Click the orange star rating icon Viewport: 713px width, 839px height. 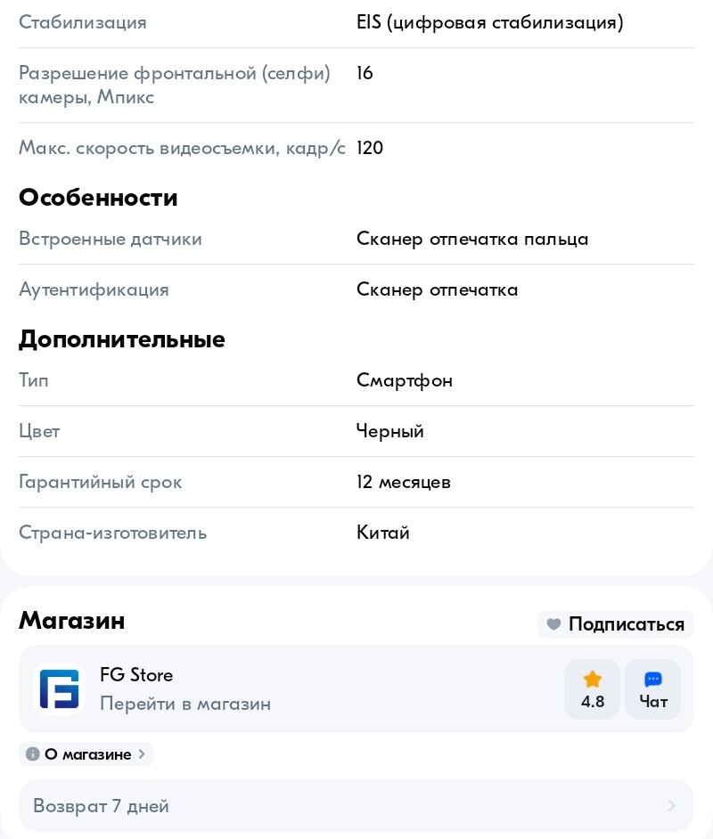tap(593, 679)
